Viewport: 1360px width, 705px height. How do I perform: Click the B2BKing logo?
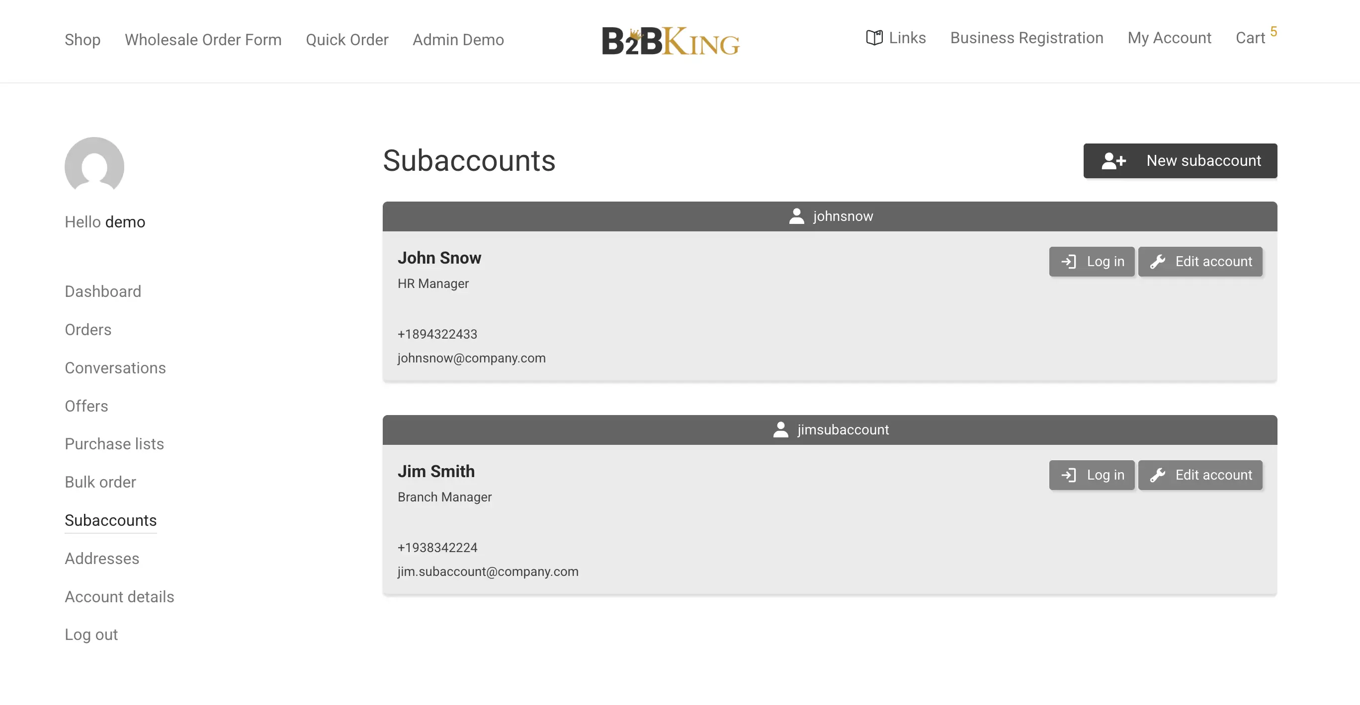[x=671, y=41]
